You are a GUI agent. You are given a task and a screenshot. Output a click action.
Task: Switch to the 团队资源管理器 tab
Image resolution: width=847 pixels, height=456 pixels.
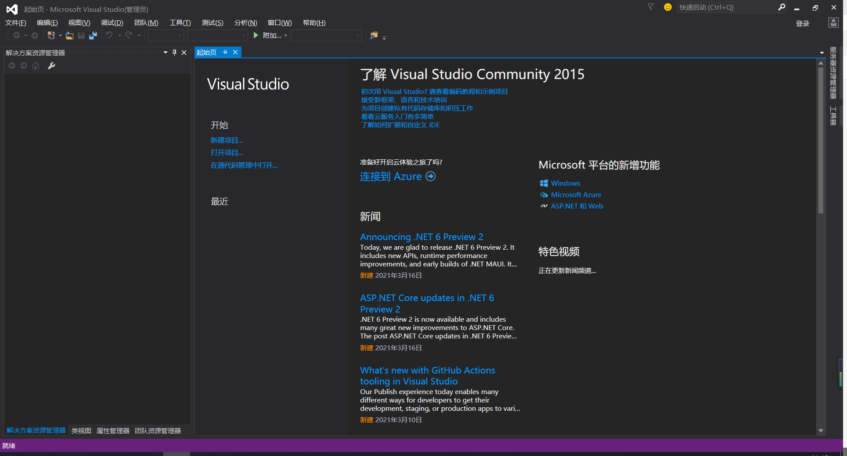pos(157,431)
